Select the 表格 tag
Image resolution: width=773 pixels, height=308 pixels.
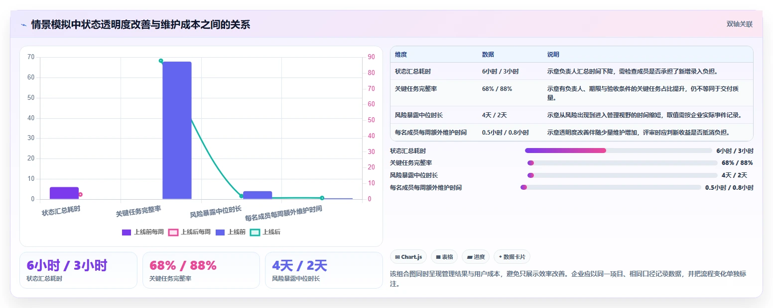444,257
